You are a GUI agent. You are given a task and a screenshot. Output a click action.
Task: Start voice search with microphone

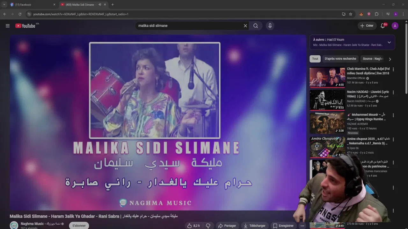pos(270,26)
